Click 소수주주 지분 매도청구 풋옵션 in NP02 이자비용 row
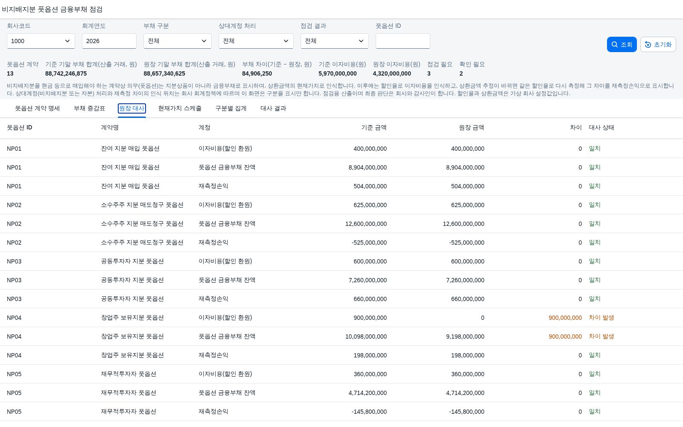 pos(142,205)
